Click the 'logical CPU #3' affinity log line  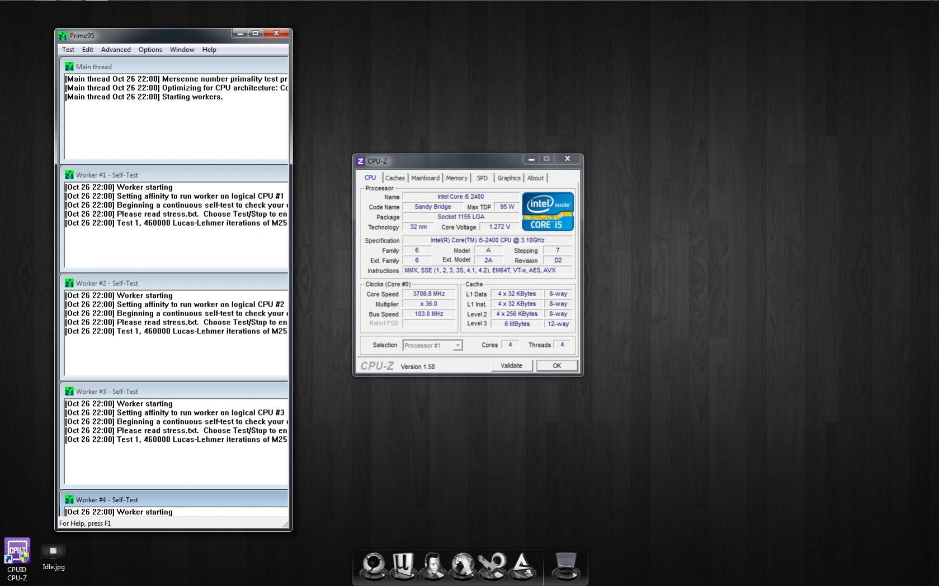174,413
